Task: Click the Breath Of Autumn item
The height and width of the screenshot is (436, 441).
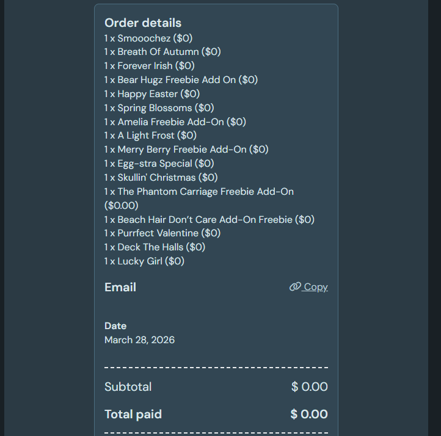Action: 162,52
